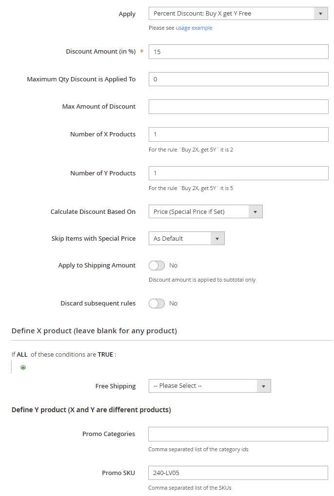The height and width of the screenshot is (496, 334).
Task: Click the Max Amount of Discount field
Action: 238,107
